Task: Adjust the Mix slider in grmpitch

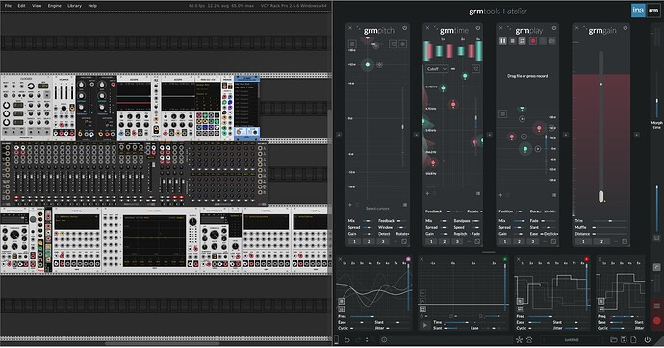Action: click(x=368, y=221)
